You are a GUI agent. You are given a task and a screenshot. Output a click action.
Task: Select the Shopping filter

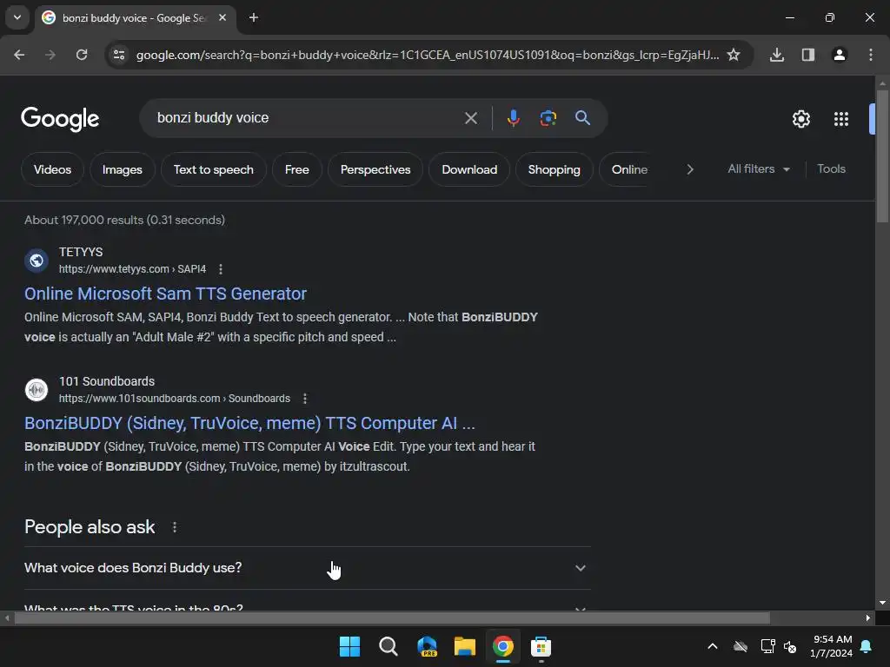coord(554,169)
